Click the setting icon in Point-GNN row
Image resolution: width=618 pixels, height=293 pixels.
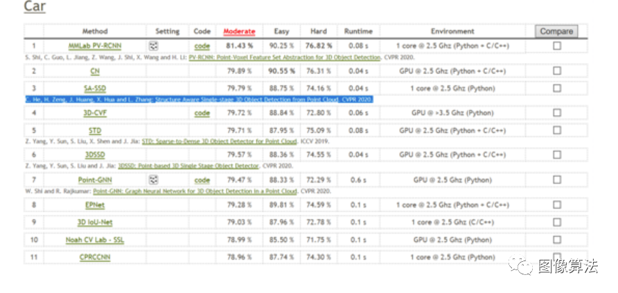point(153,180)
